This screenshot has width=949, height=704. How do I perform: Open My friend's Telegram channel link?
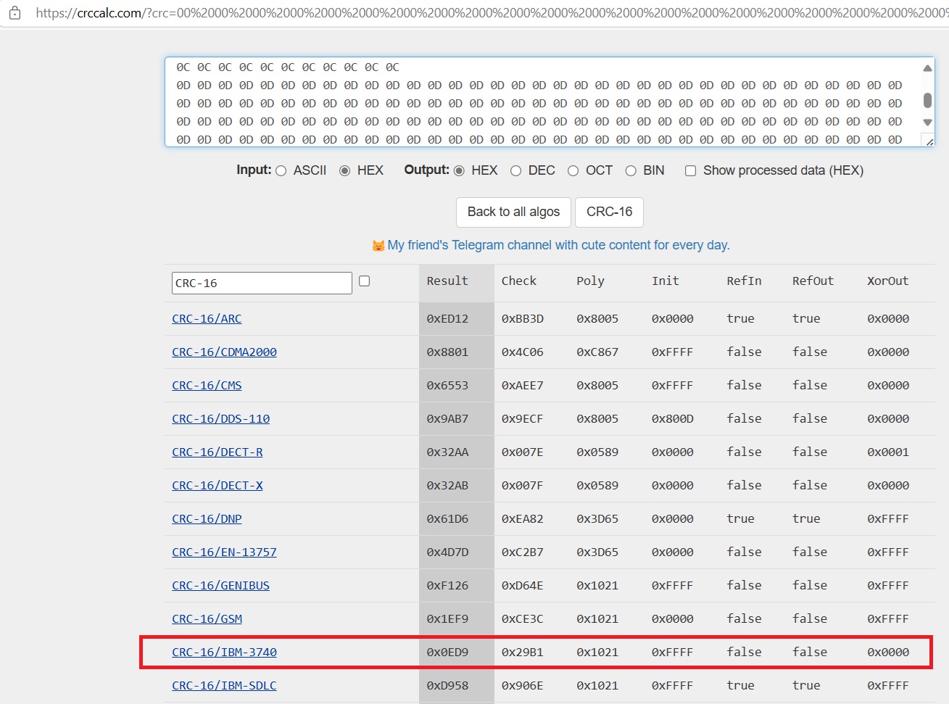coord(558,245)
